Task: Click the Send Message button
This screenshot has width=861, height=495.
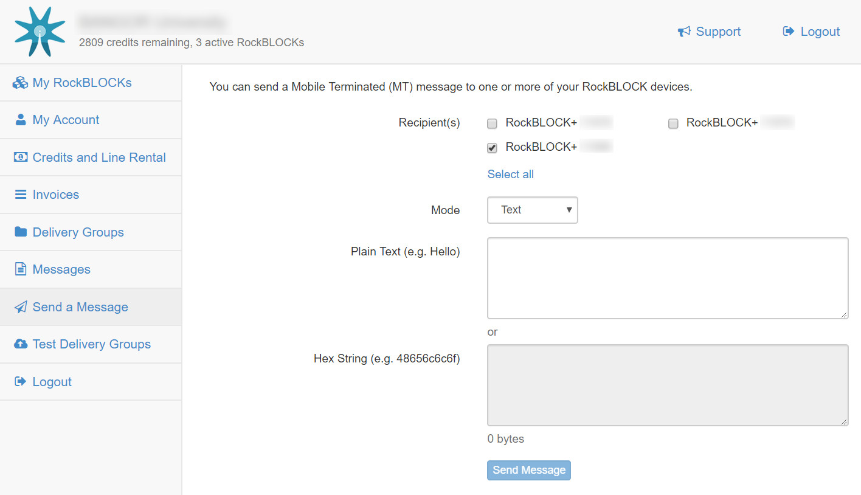Action: point(529,470)
